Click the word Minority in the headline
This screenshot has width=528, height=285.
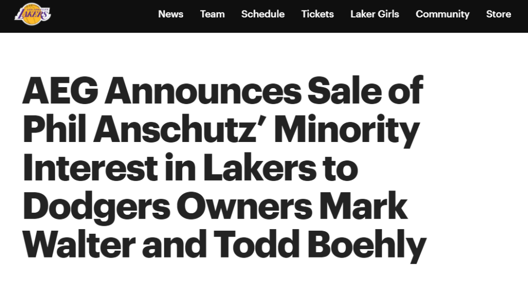coord(347,130)
